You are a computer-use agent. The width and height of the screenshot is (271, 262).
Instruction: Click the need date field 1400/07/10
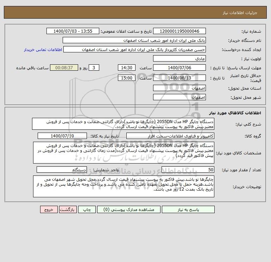62,136
